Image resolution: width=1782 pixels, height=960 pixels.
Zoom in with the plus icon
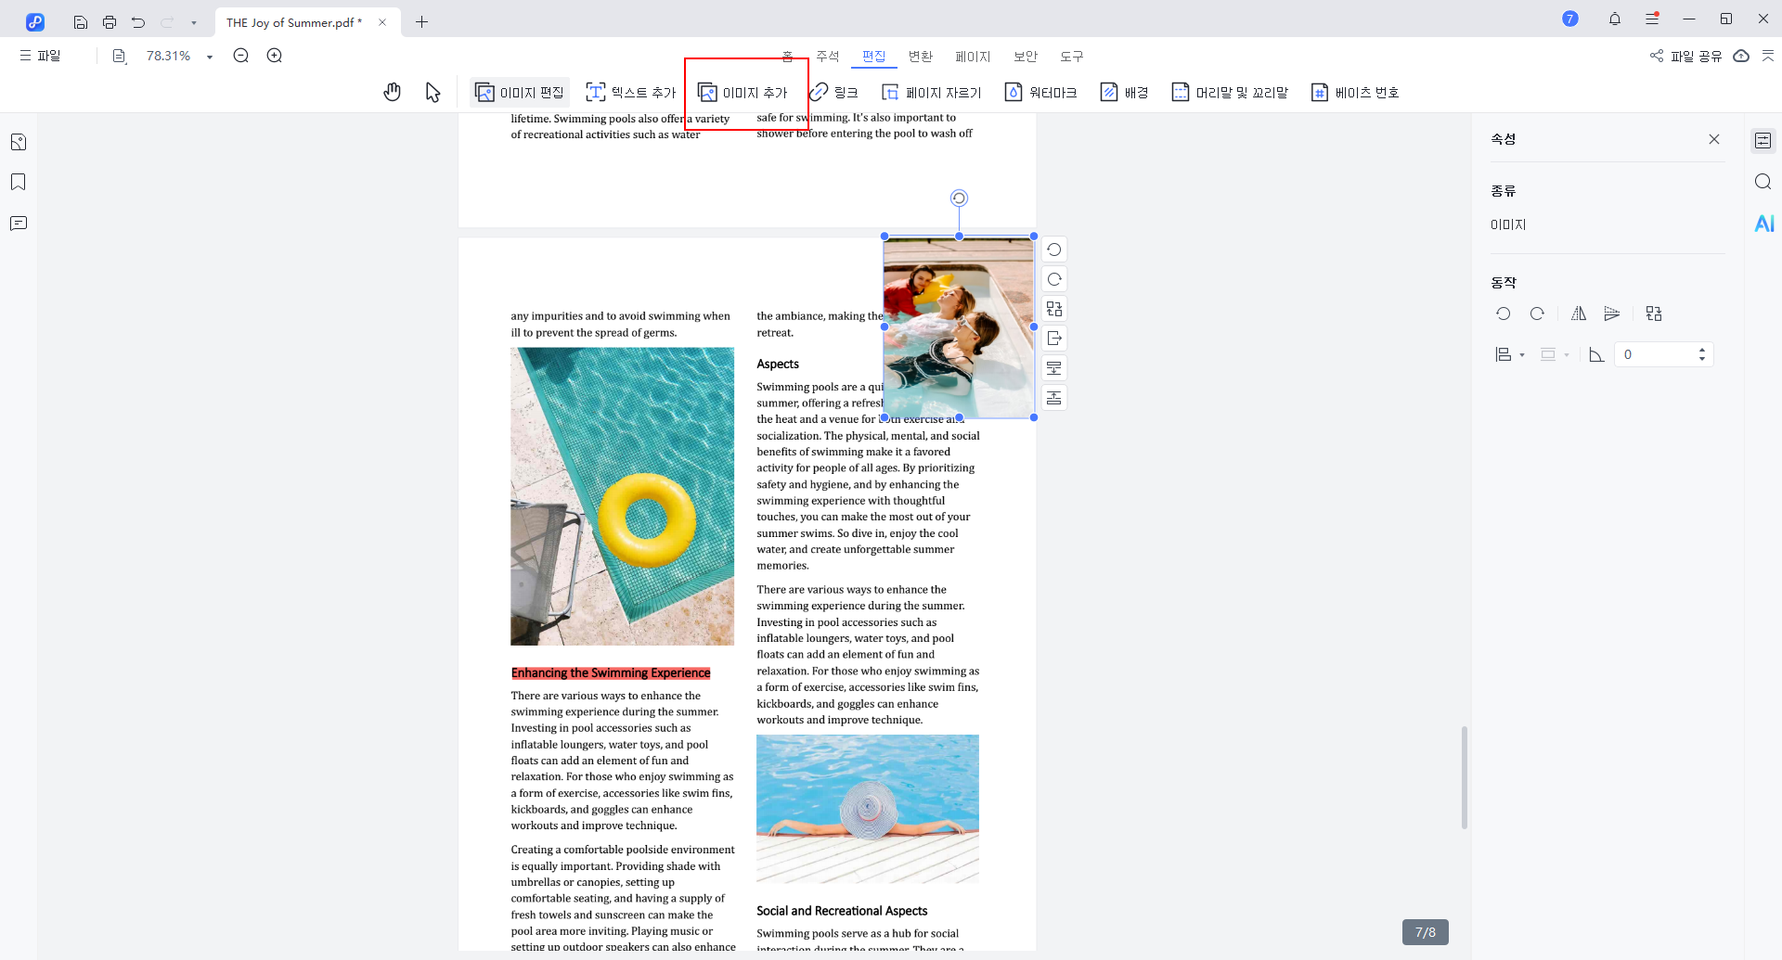pyautogui.click(x=275, y=56)
